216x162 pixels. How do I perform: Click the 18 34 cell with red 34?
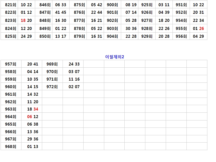[x=33, y=109]
